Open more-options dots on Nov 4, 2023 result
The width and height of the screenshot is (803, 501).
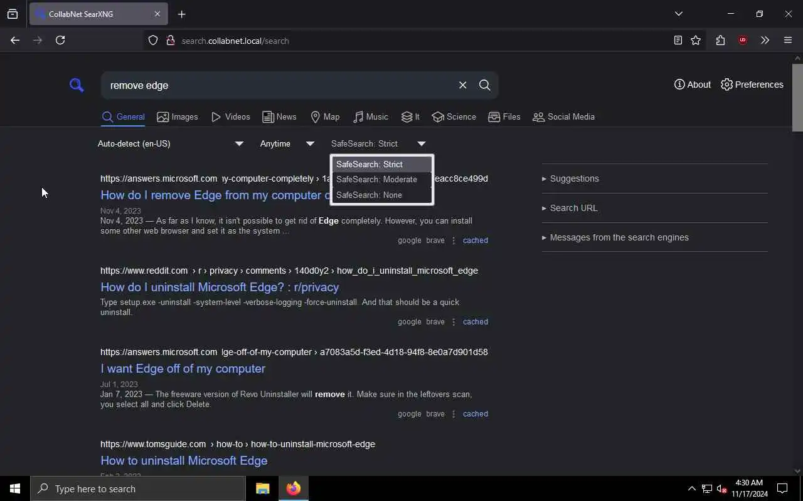[x=454, y=240]
